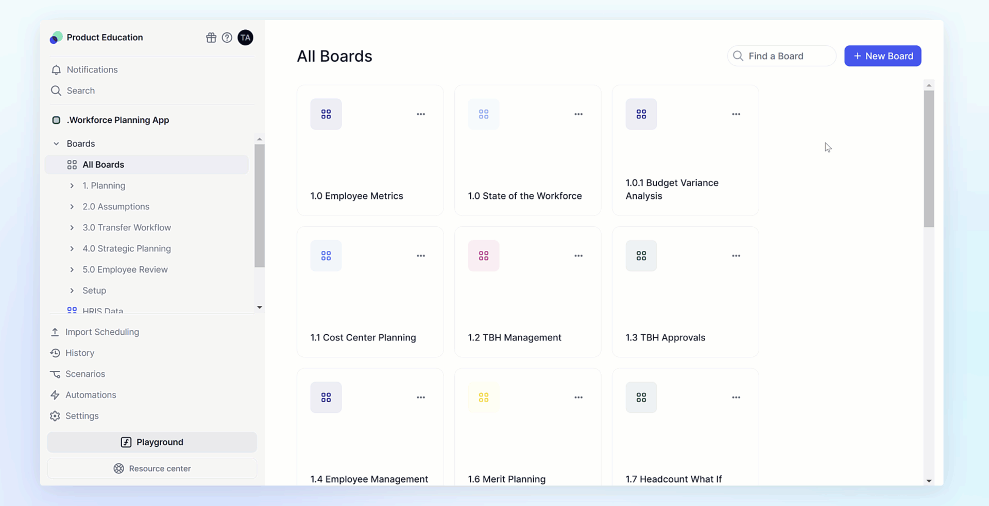Screen dimensions: 989x506
Task: Click the Find a Board search field
Action: 782,56
